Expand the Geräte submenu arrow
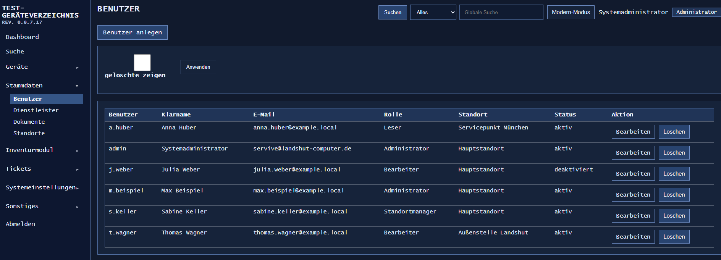Screen dimensions: 721x260 point(77,68)
